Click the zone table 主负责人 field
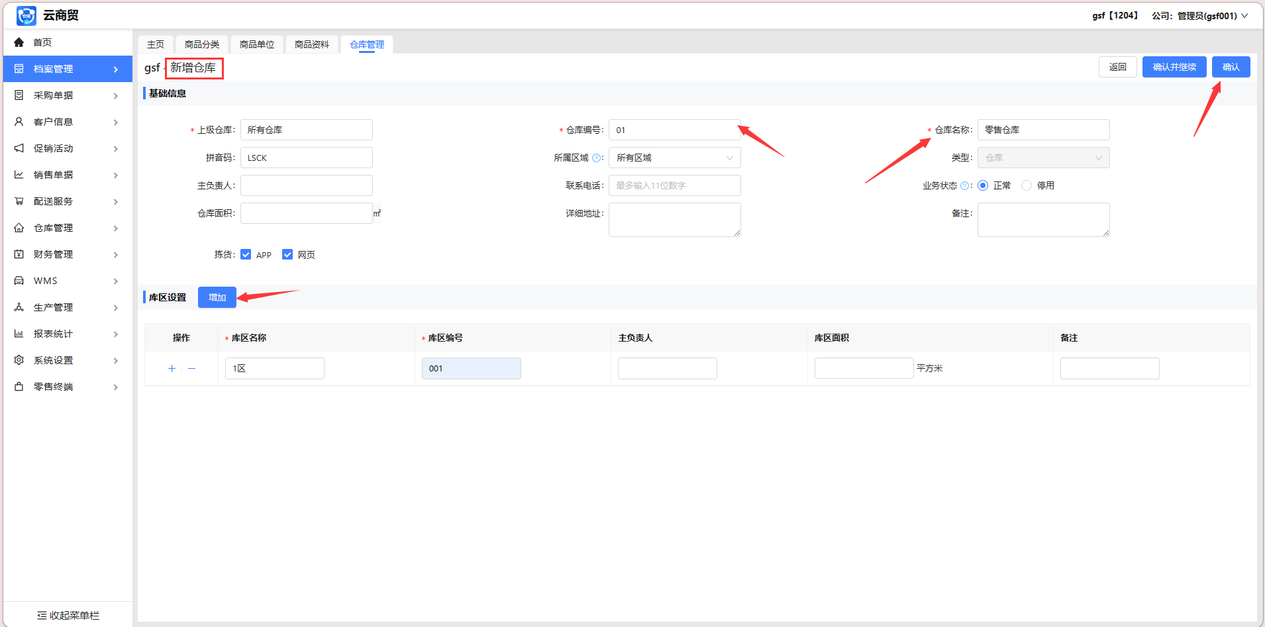The height and width of the screenshot is (627, 1265). pyautogui.click(x=667, y=368)
